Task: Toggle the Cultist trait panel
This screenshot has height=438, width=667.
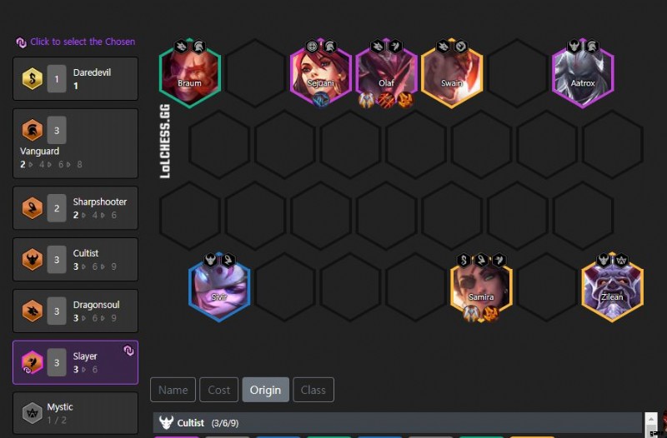Action: click(x=75, y=259)
